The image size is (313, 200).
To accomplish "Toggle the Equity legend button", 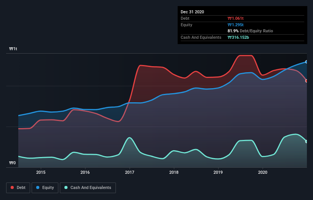I will tap(45, 188).
